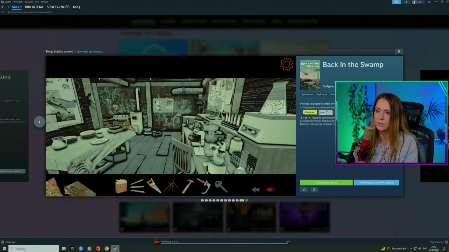Viewport: 449px width, 252px height.
Task: Open the Back in the Swamp capsule image
Action: (x=310, y=75)
